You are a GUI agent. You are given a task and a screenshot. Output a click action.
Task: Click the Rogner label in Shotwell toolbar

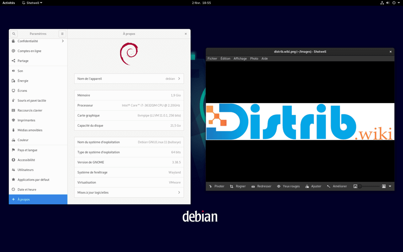click(241, 186)
